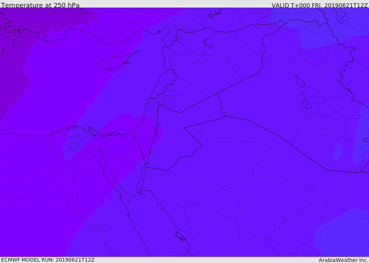Click the Lake Assad outline in Syria
Screen dimensions: 369x263
tap(208, 44)
